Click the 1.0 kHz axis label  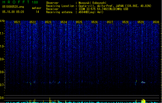(x=2, y=46)
